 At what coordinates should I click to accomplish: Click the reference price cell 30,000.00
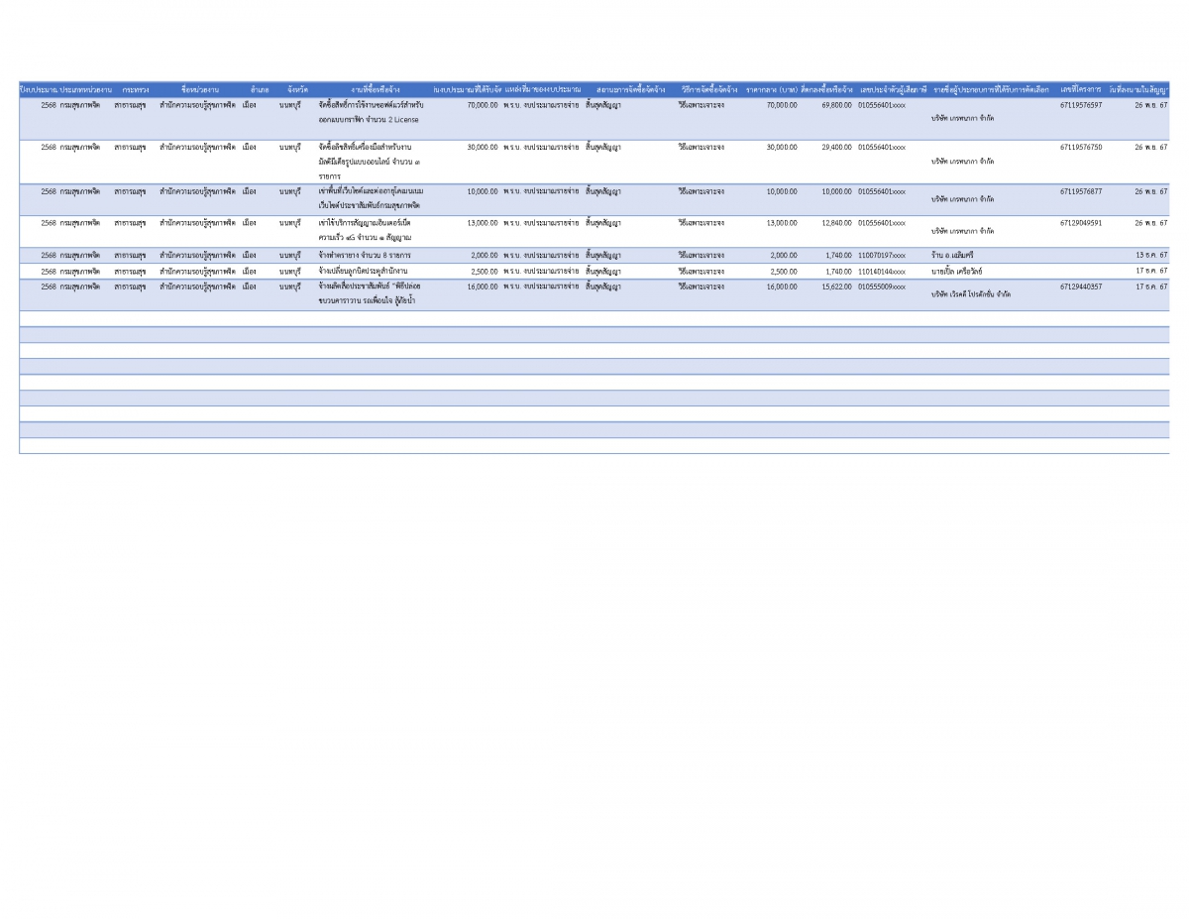(x=782, y=147)
